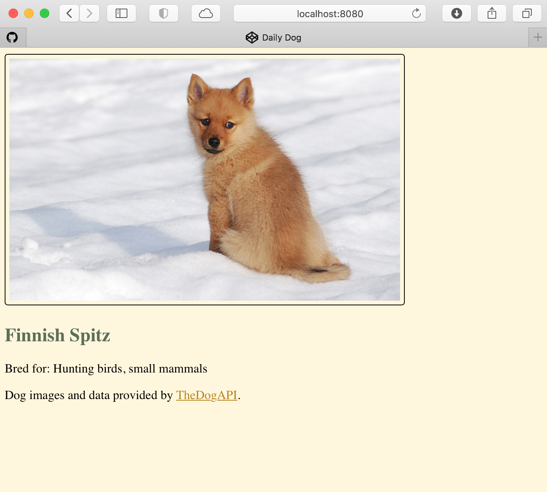The width and height of the screenshot is (547, 492).
Task: Open a new tab with the plus button
Action: pos(538,37)
